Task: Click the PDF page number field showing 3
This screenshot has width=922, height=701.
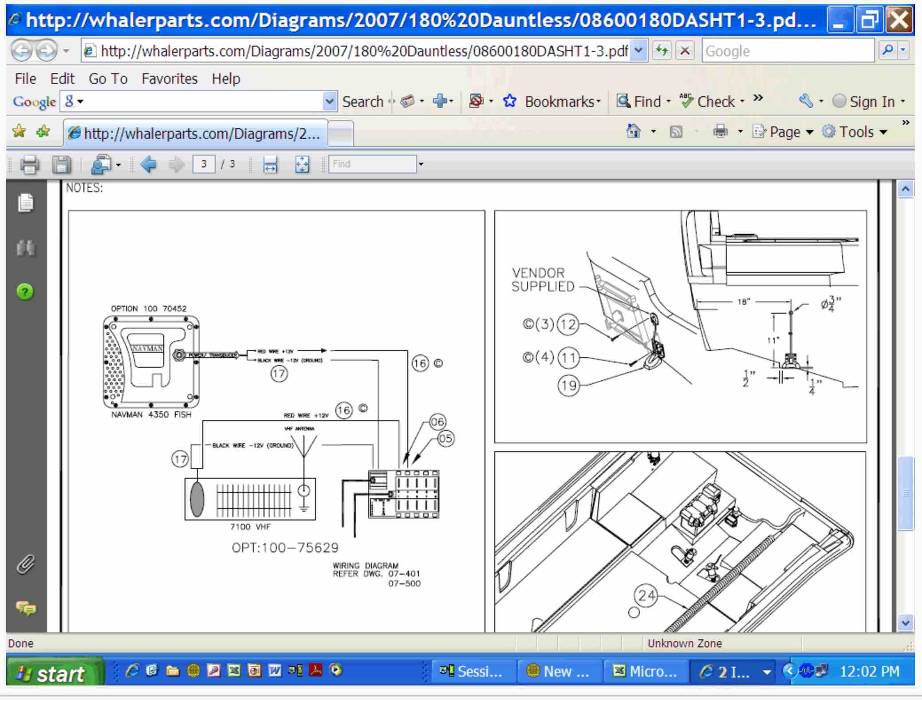Action: click(x=204, y=164)
